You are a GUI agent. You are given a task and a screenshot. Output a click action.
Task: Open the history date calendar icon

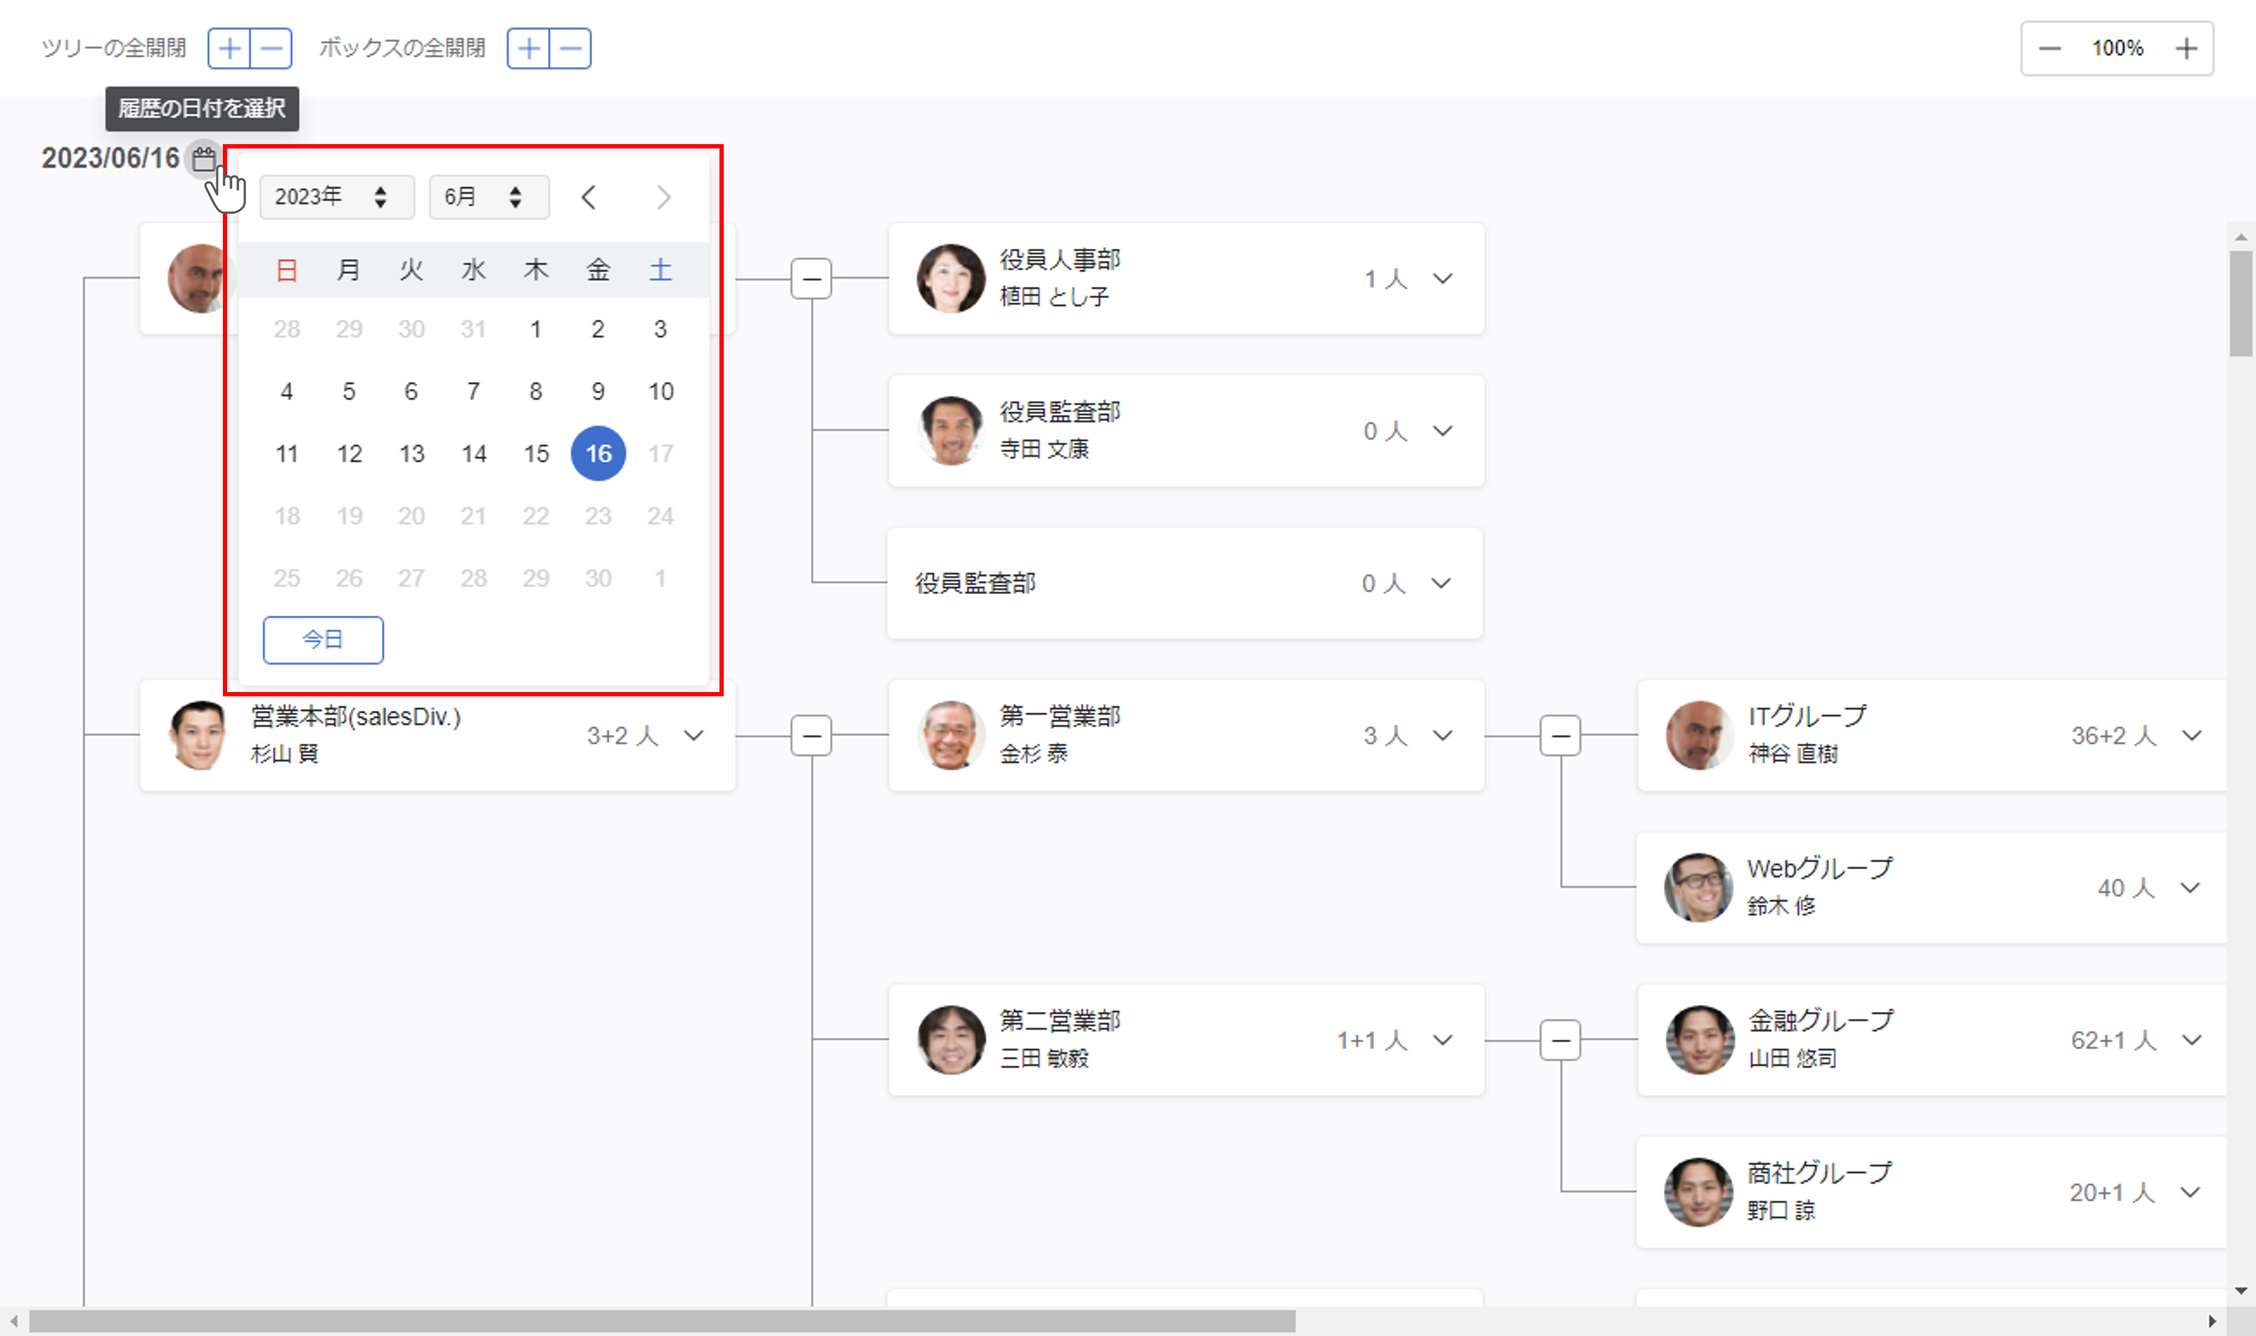[204, 159]
